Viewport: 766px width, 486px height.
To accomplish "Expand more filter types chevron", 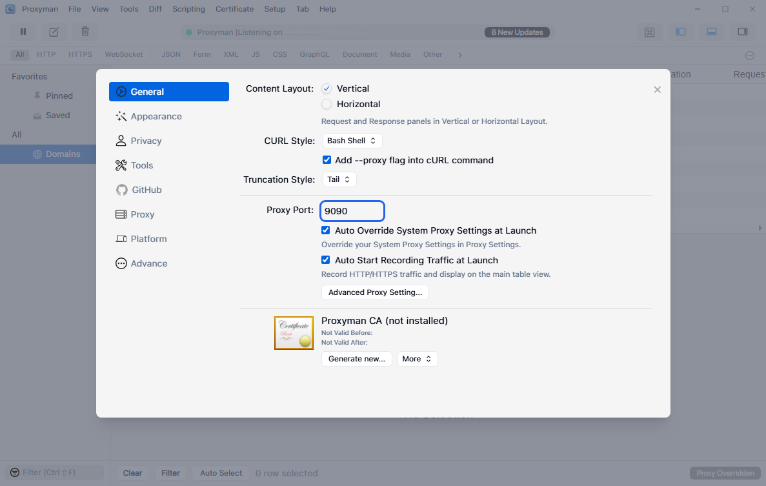I will pyautogui.click(x=459, y=55).
